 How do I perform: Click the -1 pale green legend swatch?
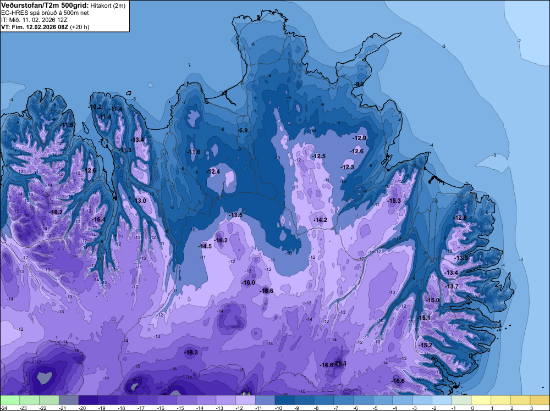(461, 400)
